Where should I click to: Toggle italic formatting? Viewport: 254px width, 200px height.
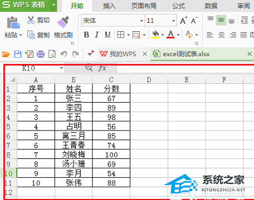point(97,34)
